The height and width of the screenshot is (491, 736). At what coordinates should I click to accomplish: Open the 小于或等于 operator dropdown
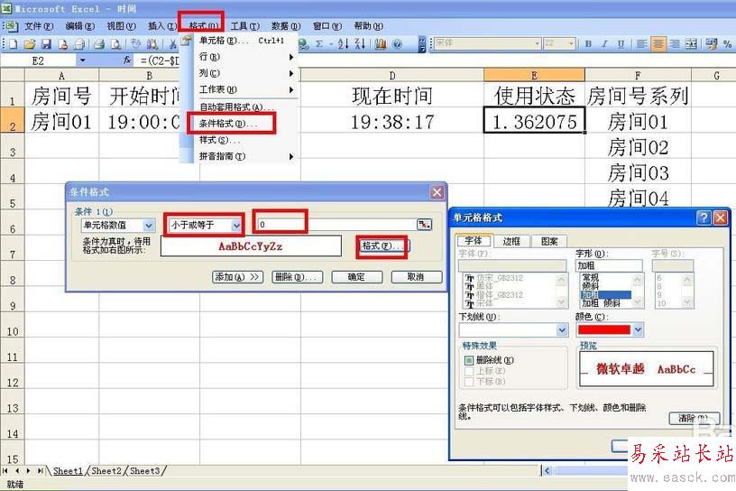[x=236, y=226]
